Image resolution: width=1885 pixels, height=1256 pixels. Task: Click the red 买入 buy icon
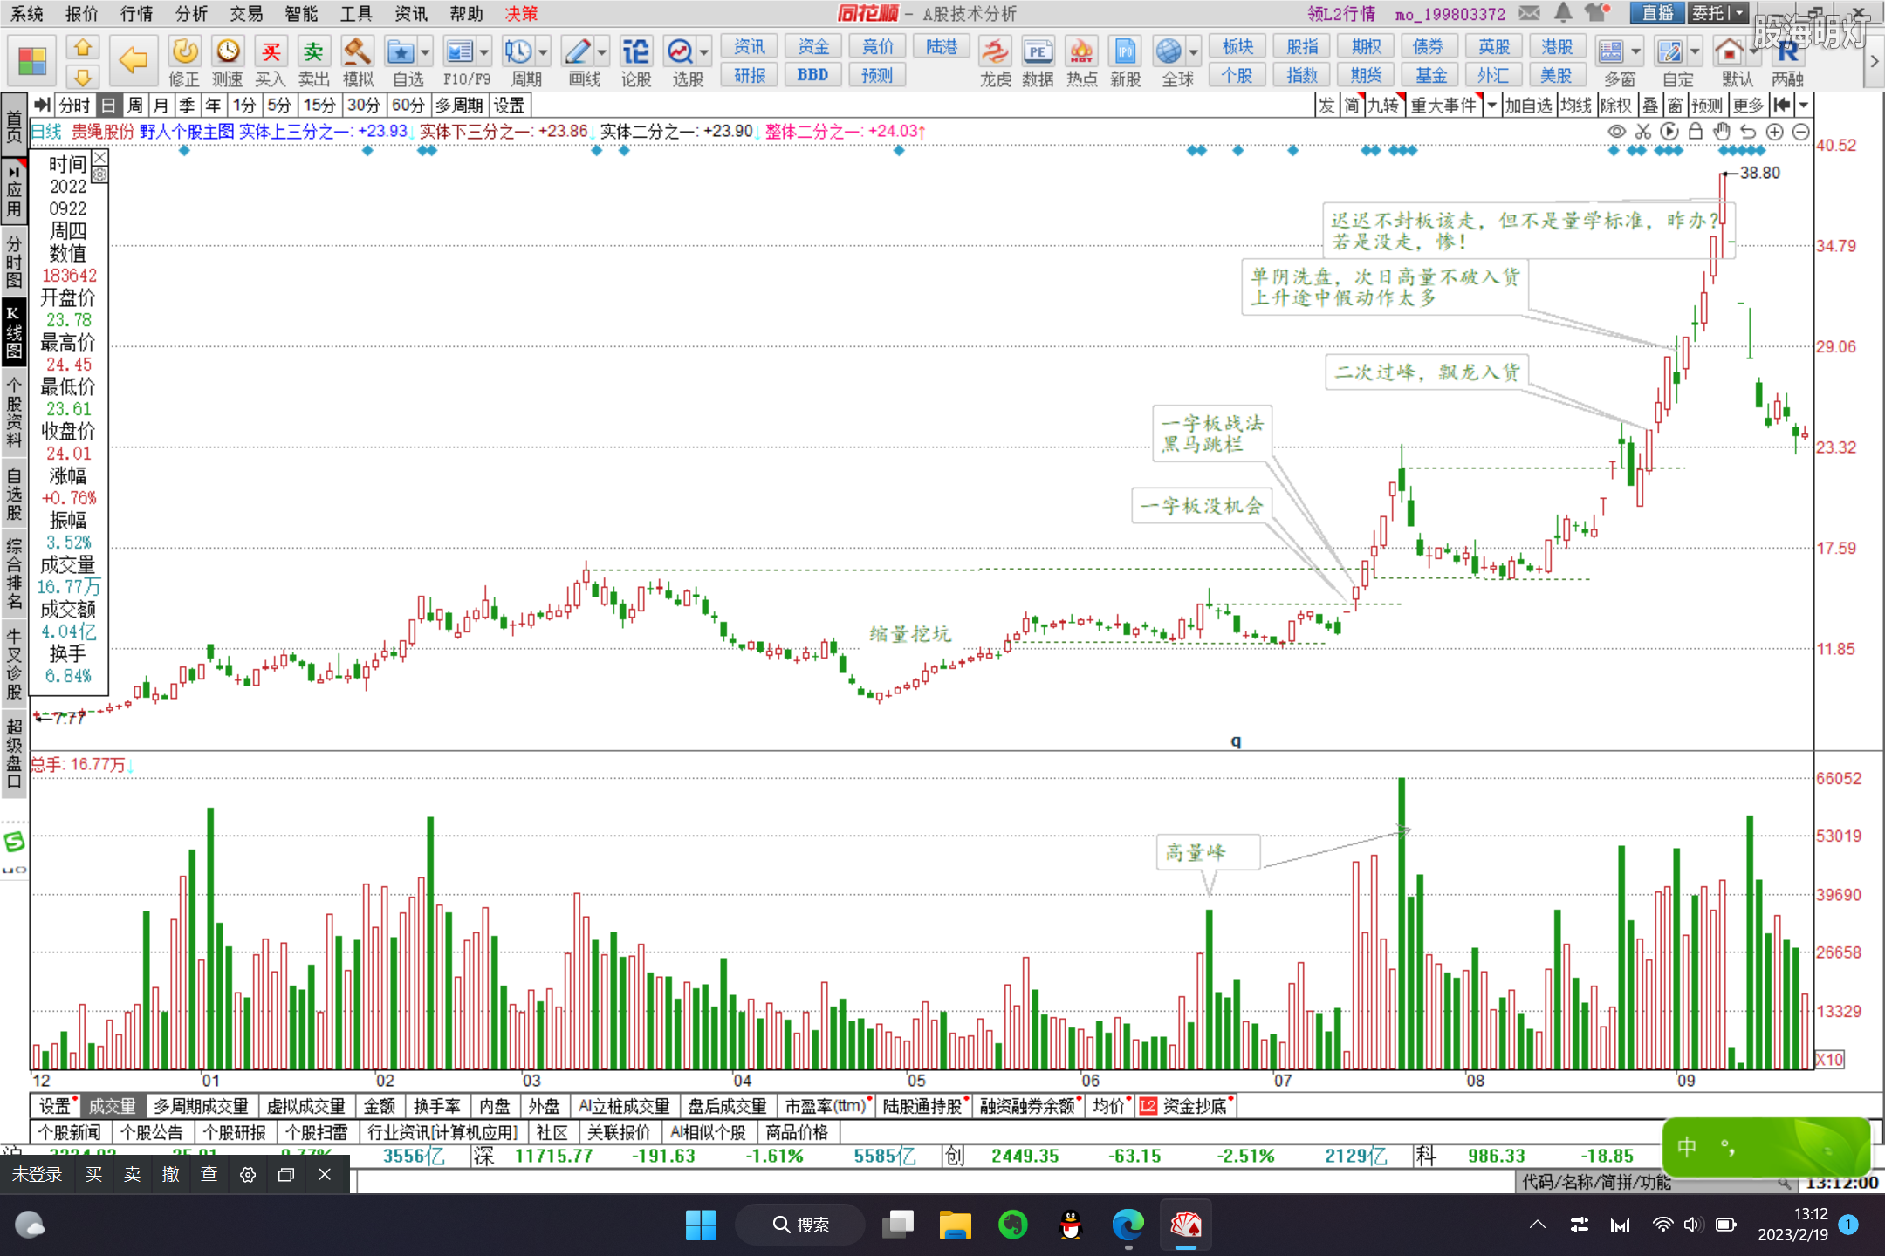pos(271,52)
